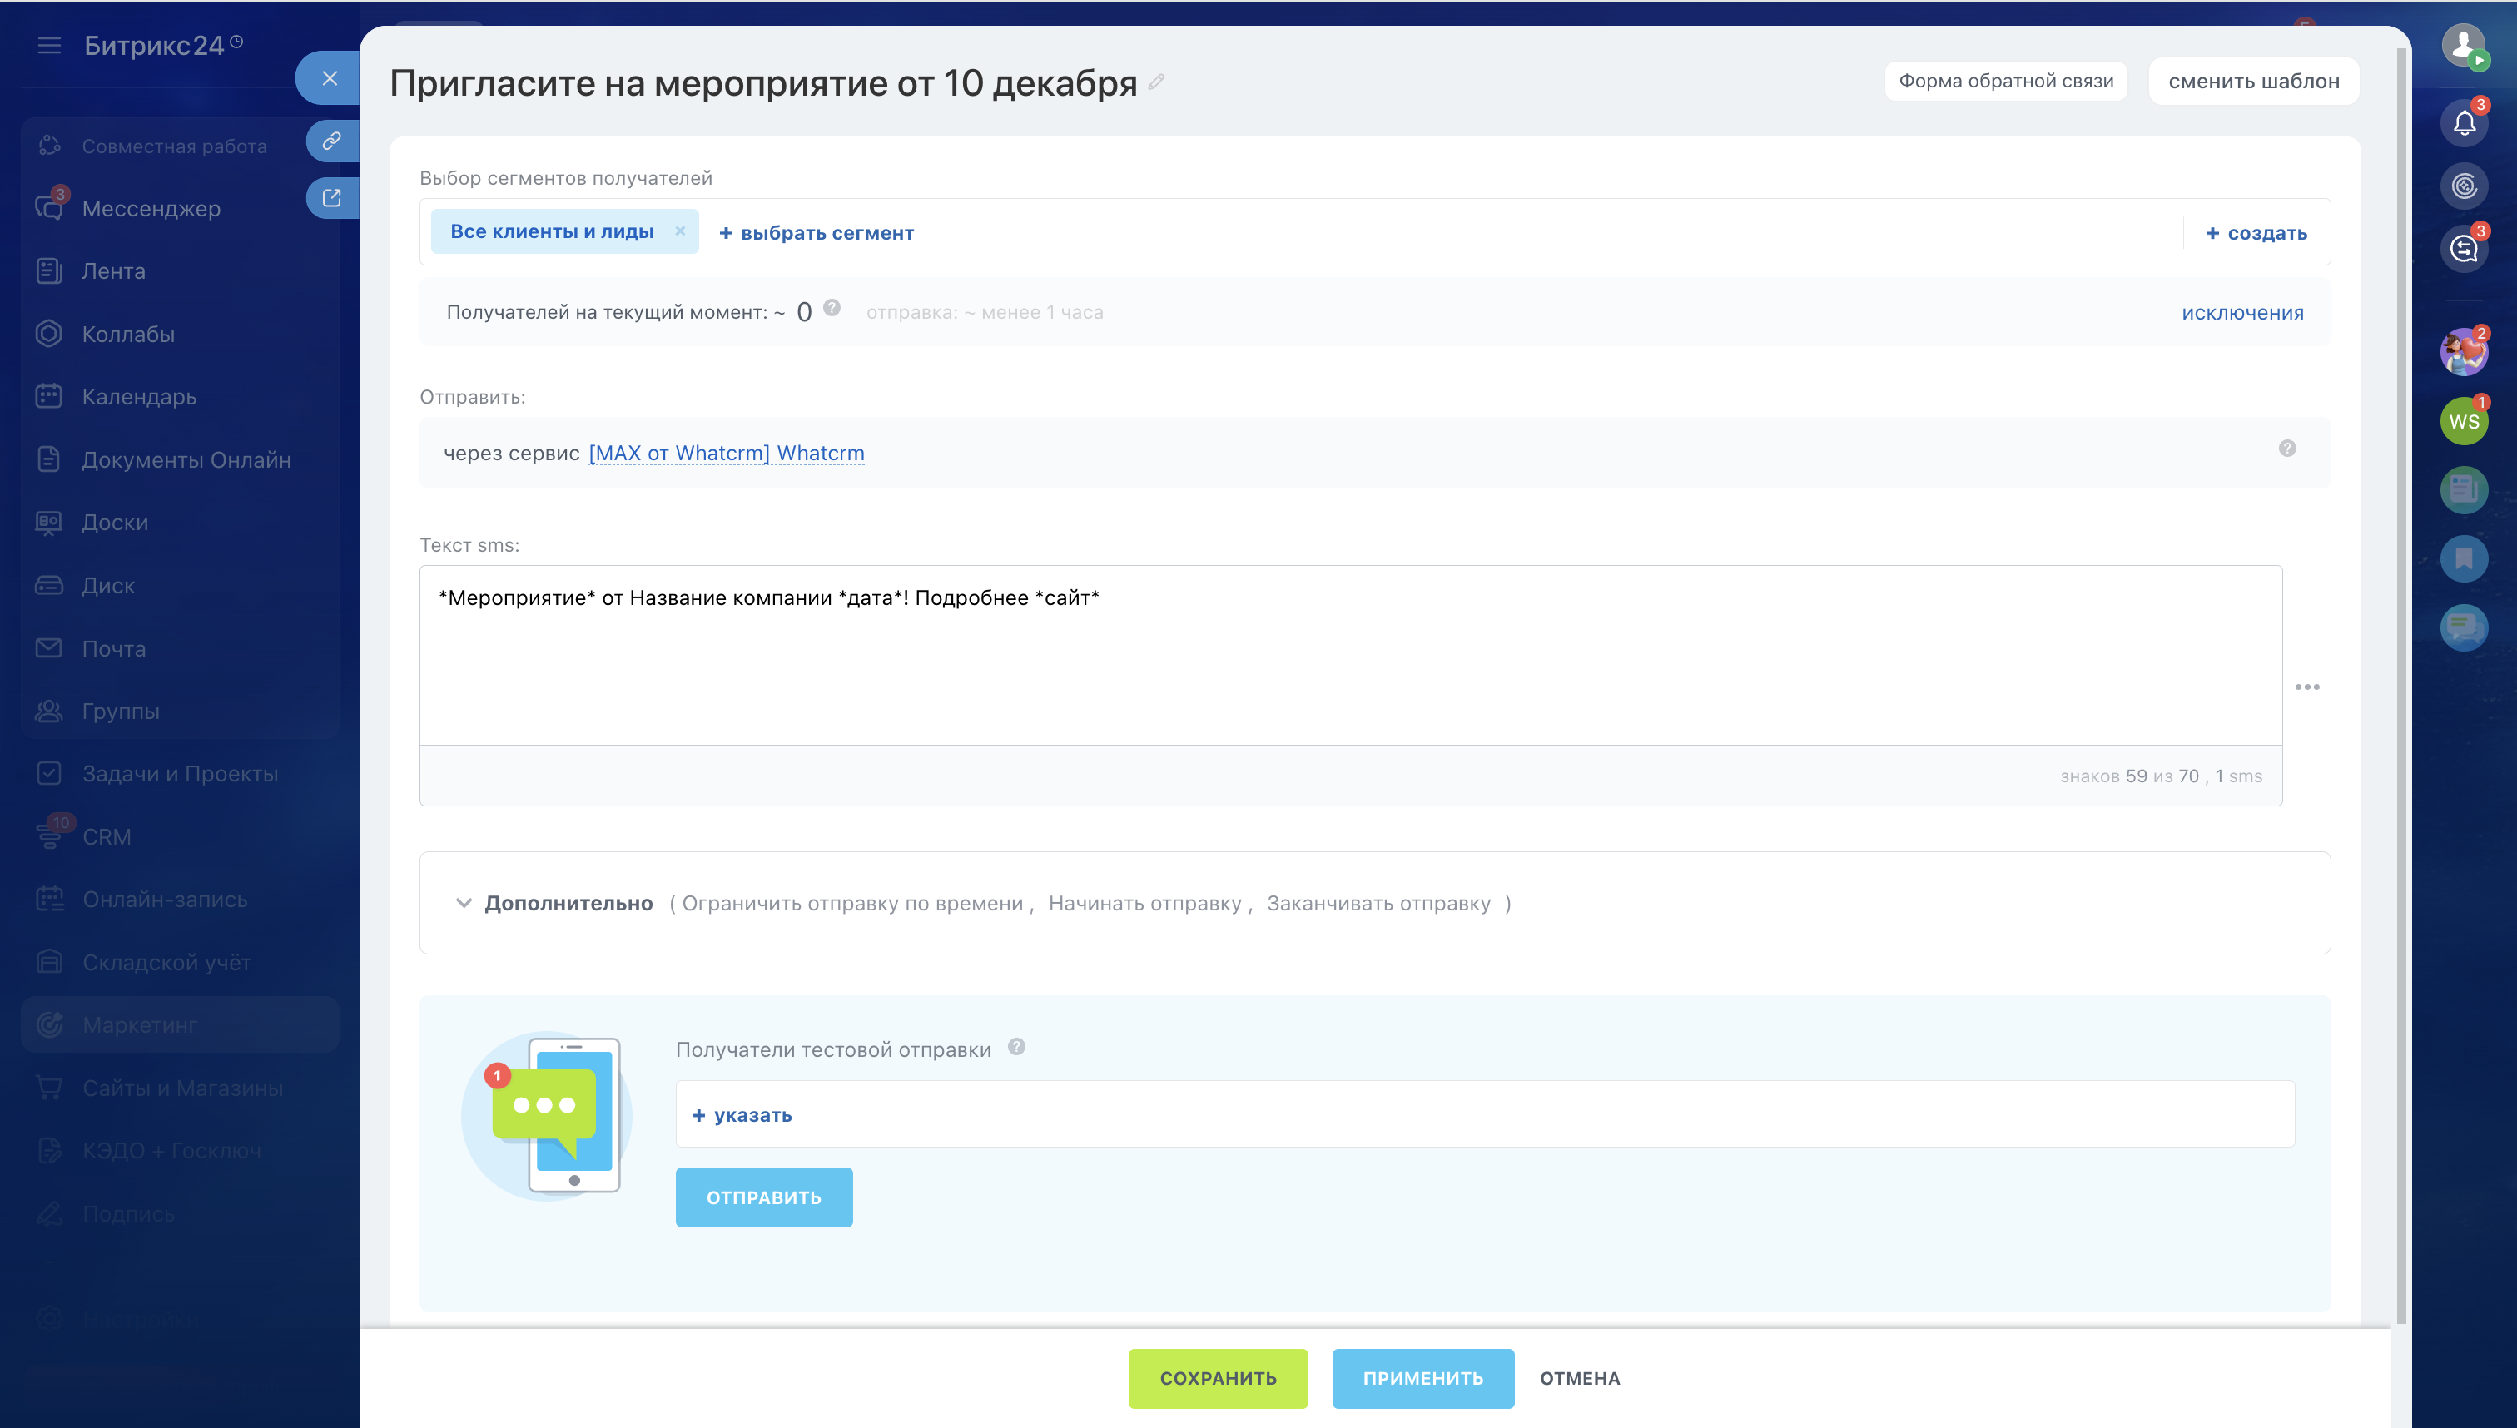Open the WS user chat avatar
Viewport: 2517px width, 1428px height.
pos(2463,422)
